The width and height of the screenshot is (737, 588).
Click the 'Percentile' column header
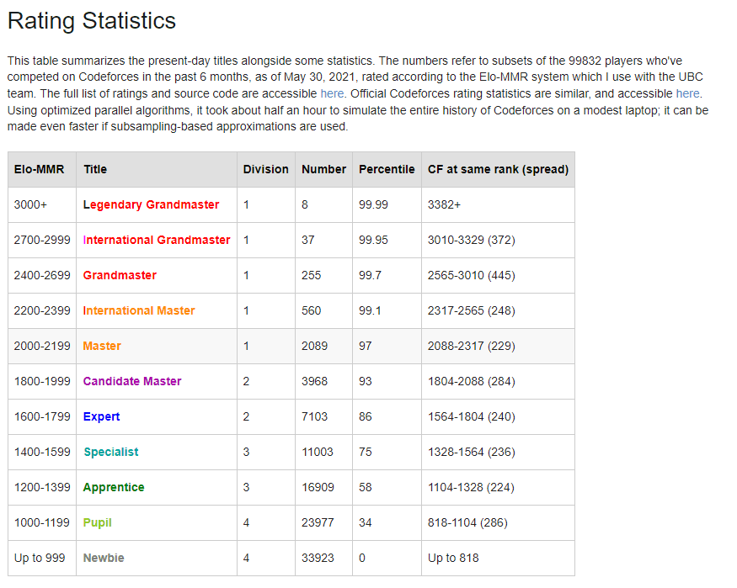387,169
